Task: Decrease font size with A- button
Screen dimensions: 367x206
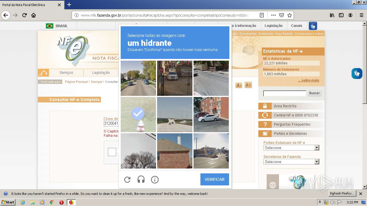Action: [x=239, y=85]
